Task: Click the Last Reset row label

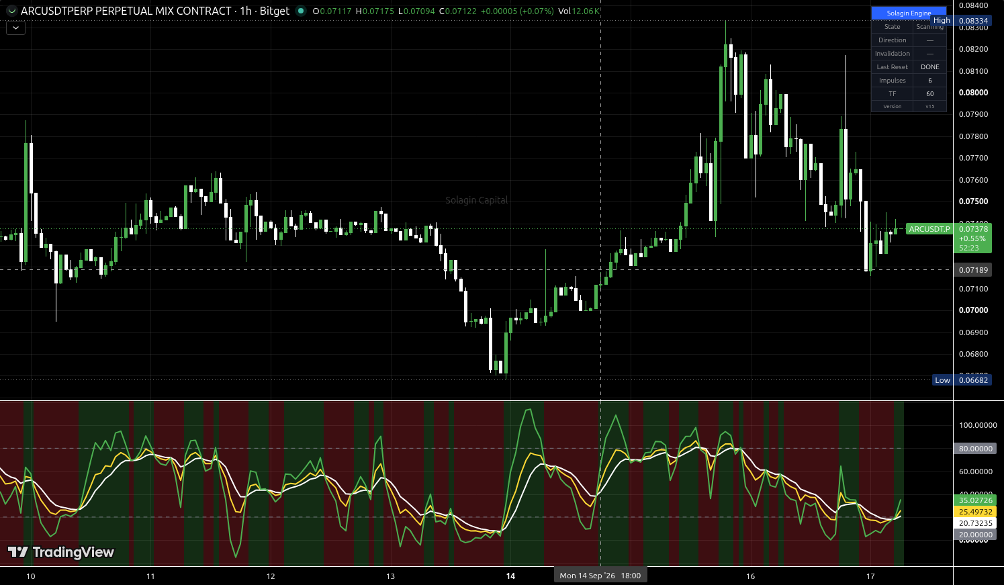Action: click(892, 67)
